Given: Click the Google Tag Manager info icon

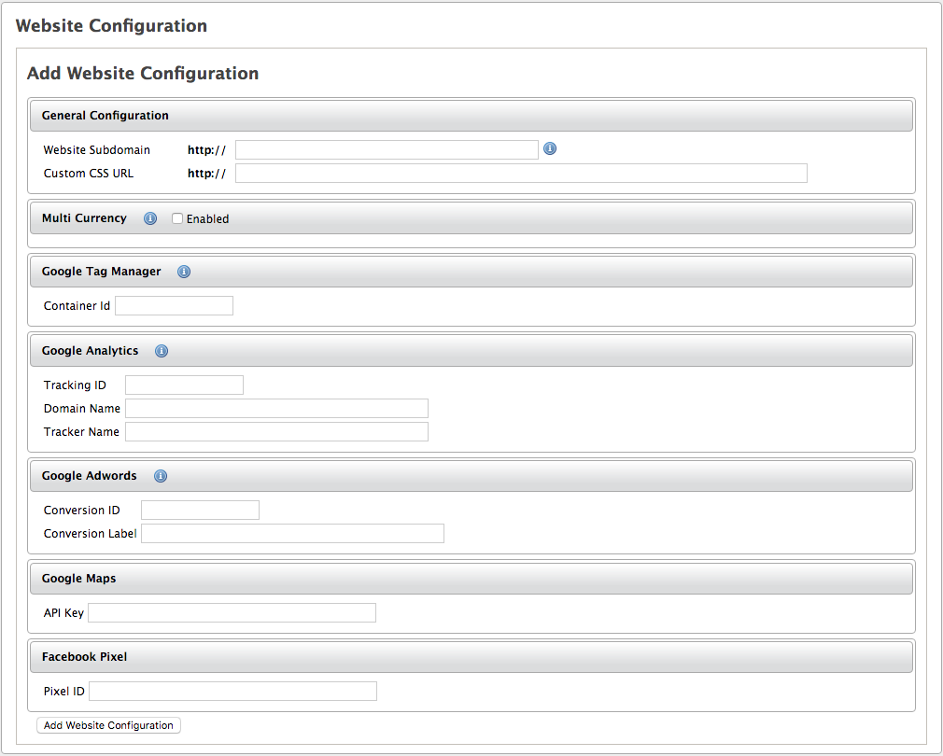Looking at the screenshot, I should coord(184,272).
